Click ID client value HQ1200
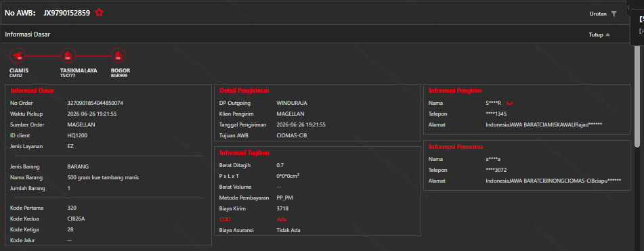Screen dimensions: 644x251 click(77, 135)
